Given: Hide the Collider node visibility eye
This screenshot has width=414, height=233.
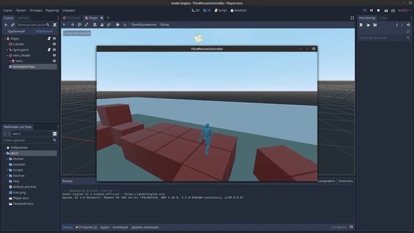Looking at the screenshot, I should 54,44.
